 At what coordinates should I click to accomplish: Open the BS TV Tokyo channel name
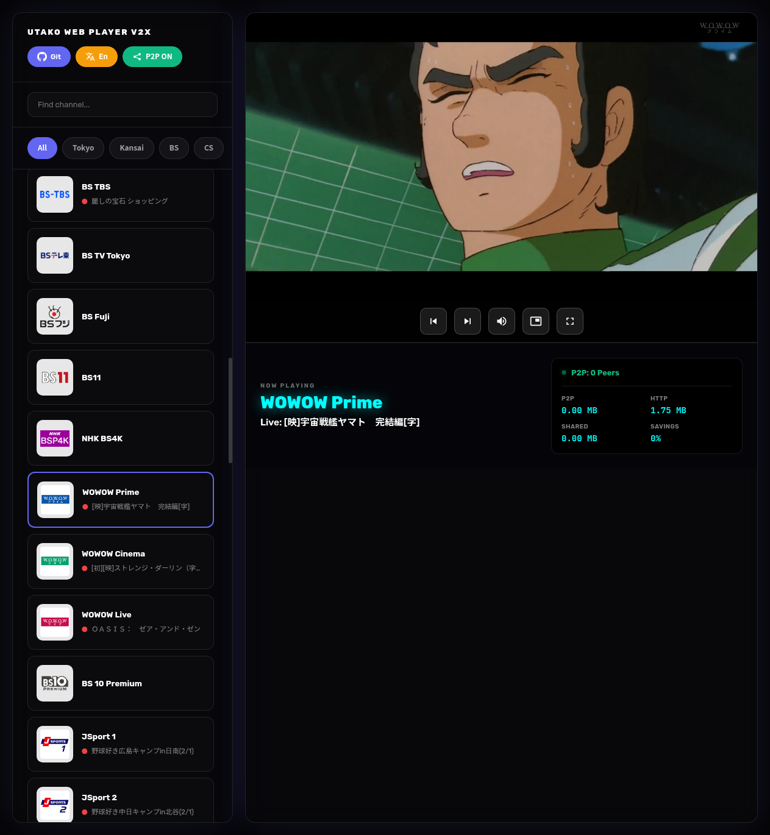pos(106,256)
